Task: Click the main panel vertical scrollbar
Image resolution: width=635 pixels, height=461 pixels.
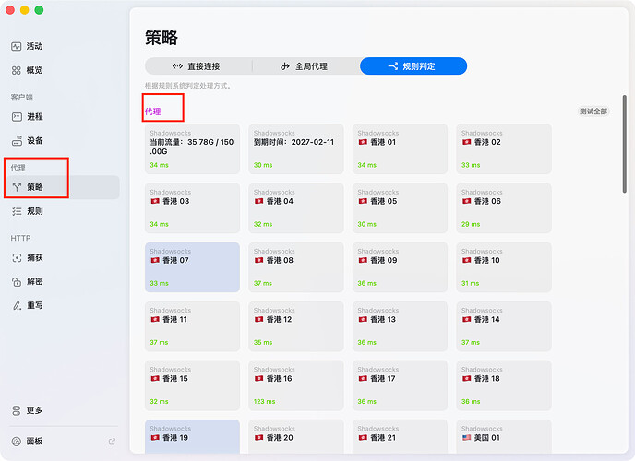Action: click(x=625, y=144)
